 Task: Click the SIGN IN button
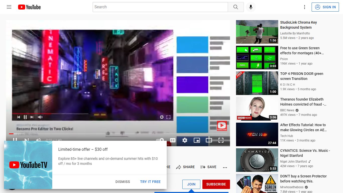pyautogui.click(x=325, y=7)
